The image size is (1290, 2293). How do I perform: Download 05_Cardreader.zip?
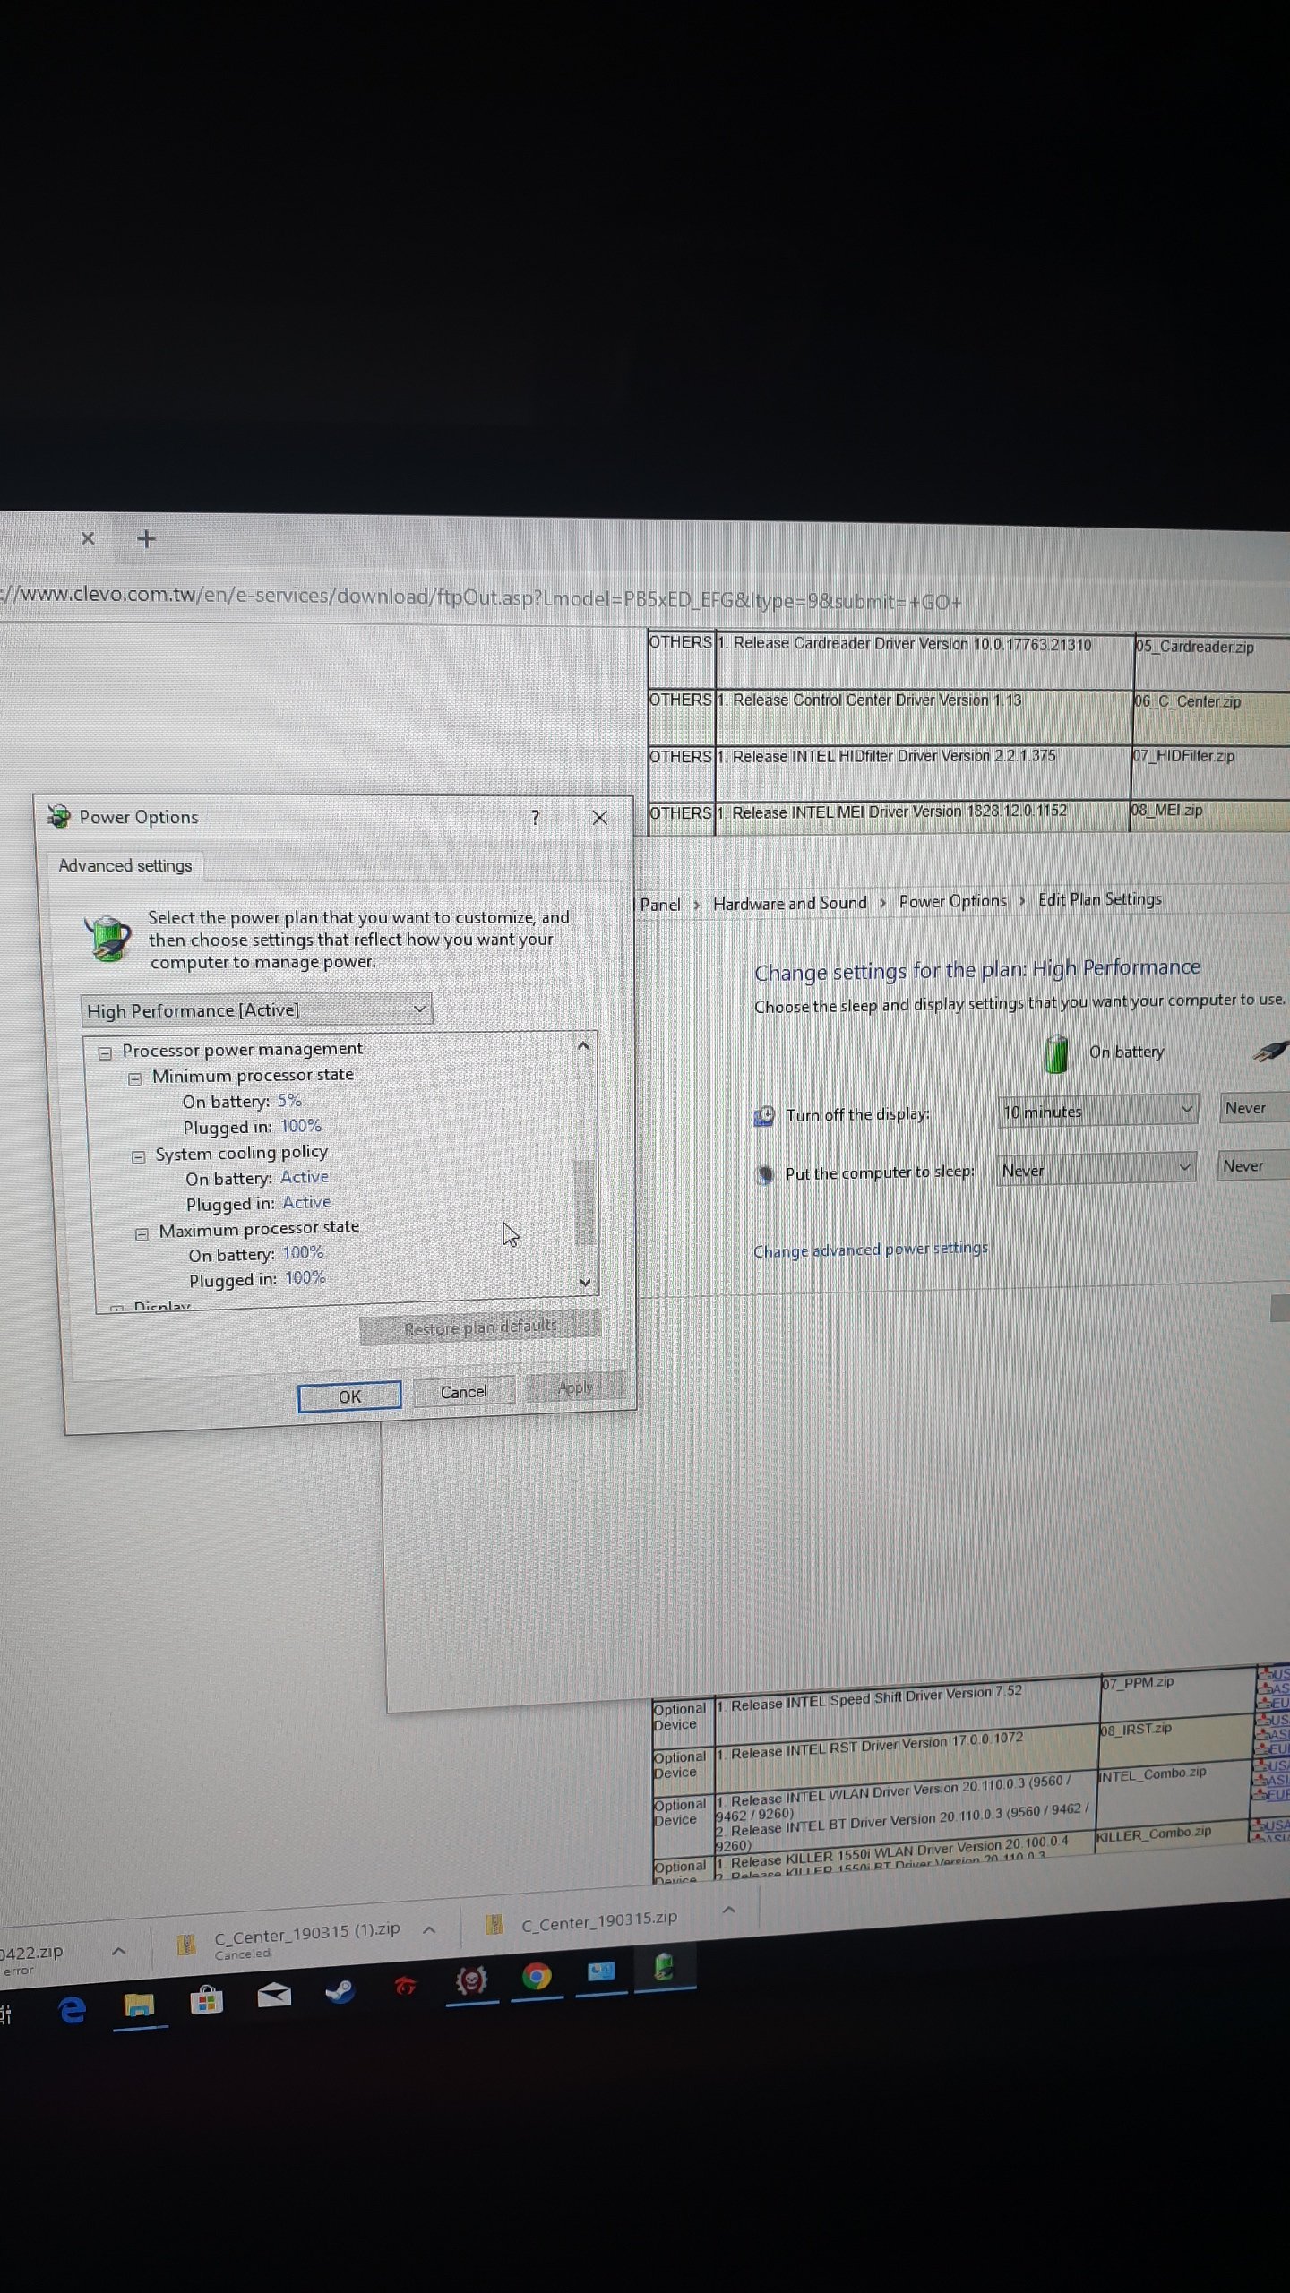click(x=1194, y=647)
